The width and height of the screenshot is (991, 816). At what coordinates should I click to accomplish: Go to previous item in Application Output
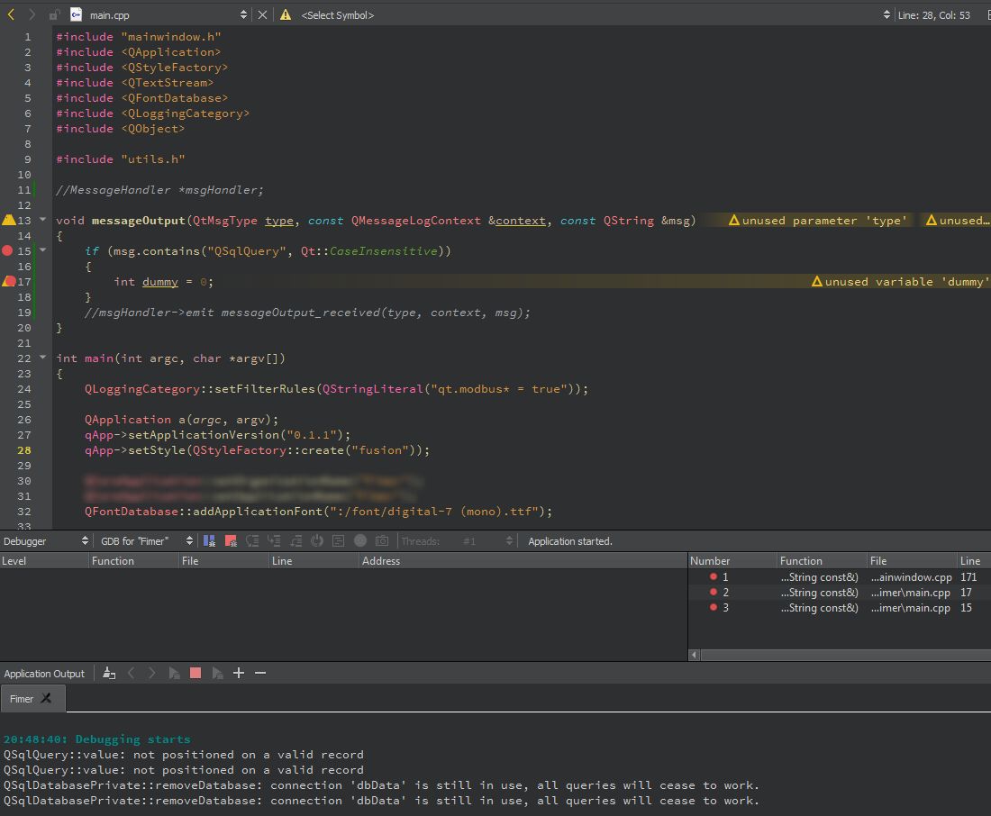[x=131, y=673]
